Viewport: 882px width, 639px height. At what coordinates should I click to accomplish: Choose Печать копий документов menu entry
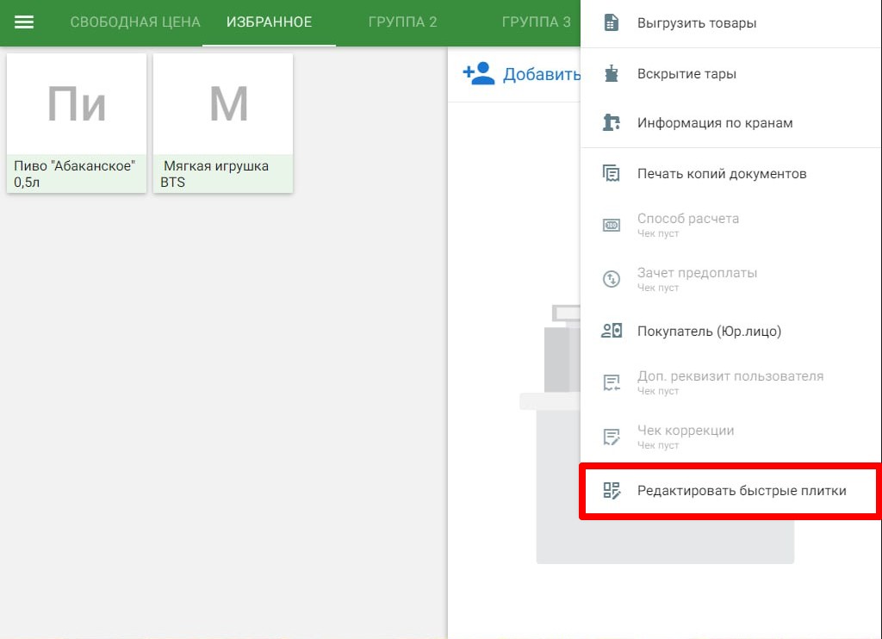[730, 173]
